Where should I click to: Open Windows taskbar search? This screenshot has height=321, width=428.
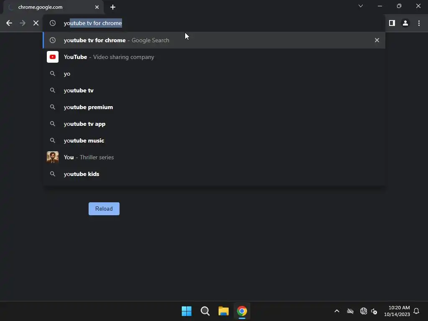[205, 311]
